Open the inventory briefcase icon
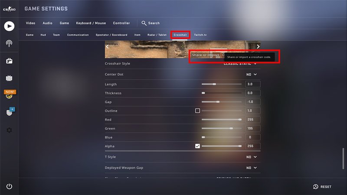This screenshot has width=347, height=195. click(x=9, y=61)
